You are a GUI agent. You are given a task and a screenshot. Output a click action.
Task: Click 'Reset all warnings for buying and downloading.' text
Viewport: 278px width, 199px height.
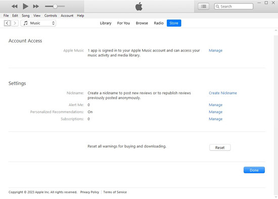pos(127,146)
